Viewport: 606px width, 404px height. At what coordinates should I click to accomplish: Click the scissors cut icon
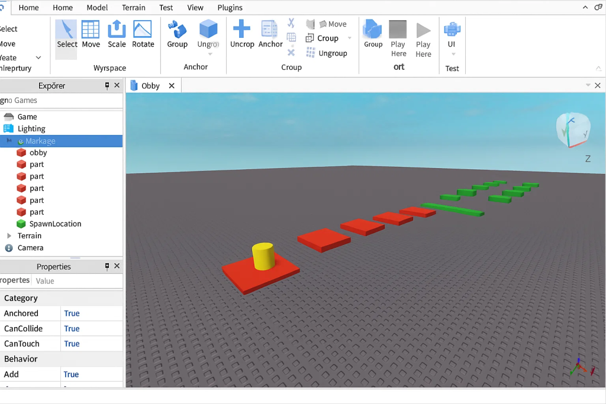click(x=291, y=23)
